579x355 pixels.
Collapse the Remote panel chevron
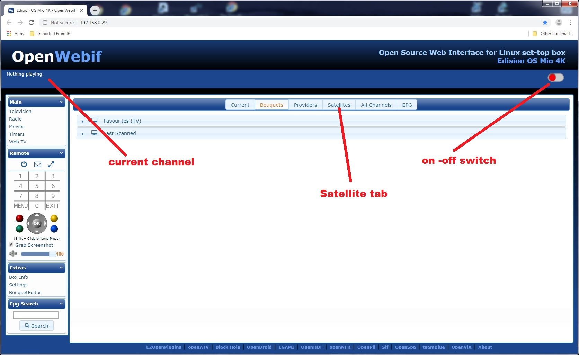61,153
